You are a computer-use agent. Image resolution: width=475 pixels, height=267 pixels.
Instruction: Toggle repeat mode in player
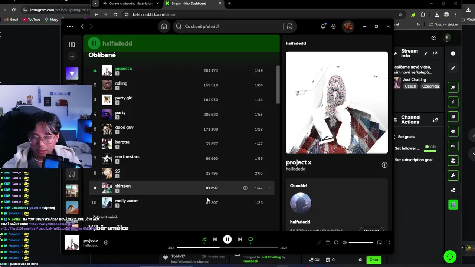(x=250, y=240)
